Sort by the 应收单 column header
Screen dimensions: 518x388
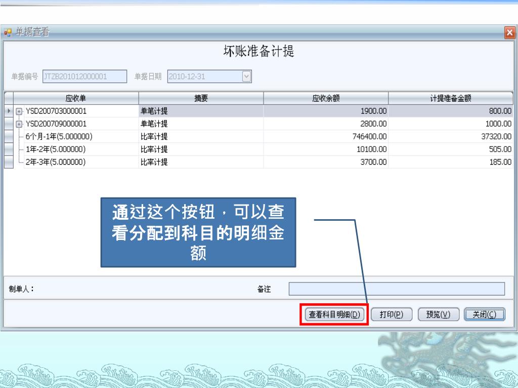point(76,99)
